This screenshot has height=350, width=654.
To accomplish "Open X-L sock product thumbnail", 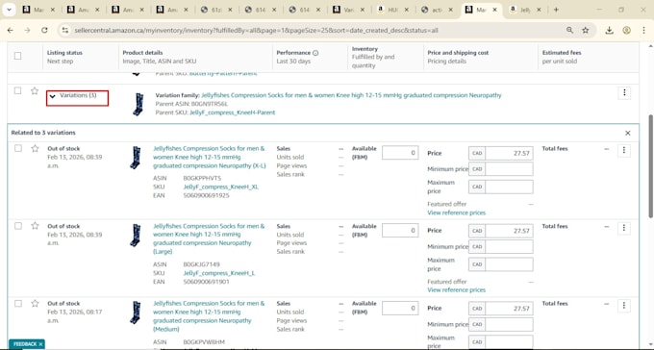I will click(x=136, y=158).
